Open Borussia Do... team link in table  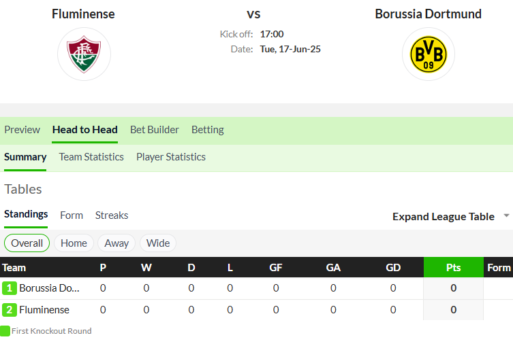click(49, 288)
